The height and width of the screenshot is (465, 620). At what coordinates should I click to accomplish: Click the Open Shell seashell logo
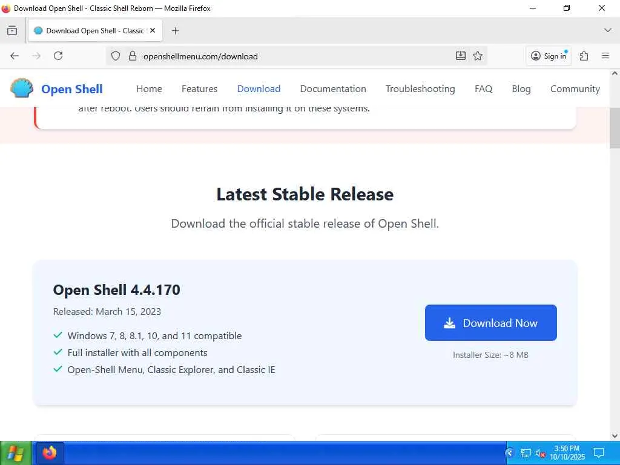[22, 88]
